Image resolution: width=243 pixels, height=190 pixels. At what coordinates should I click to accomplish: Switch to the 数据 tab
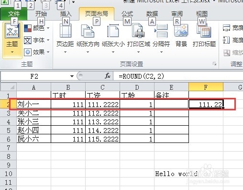(152, 14)
